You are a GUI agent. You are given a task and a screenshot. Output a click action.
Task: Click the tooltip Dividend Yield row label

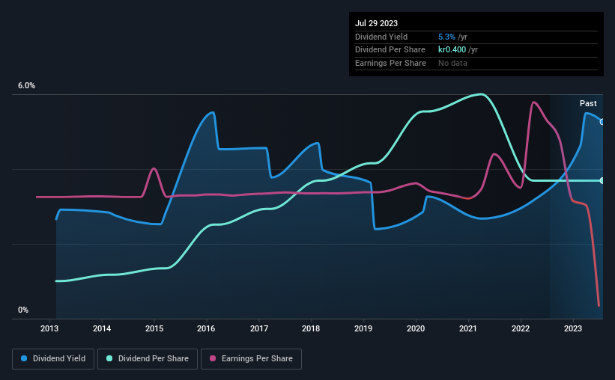click(x=381, y=37)
